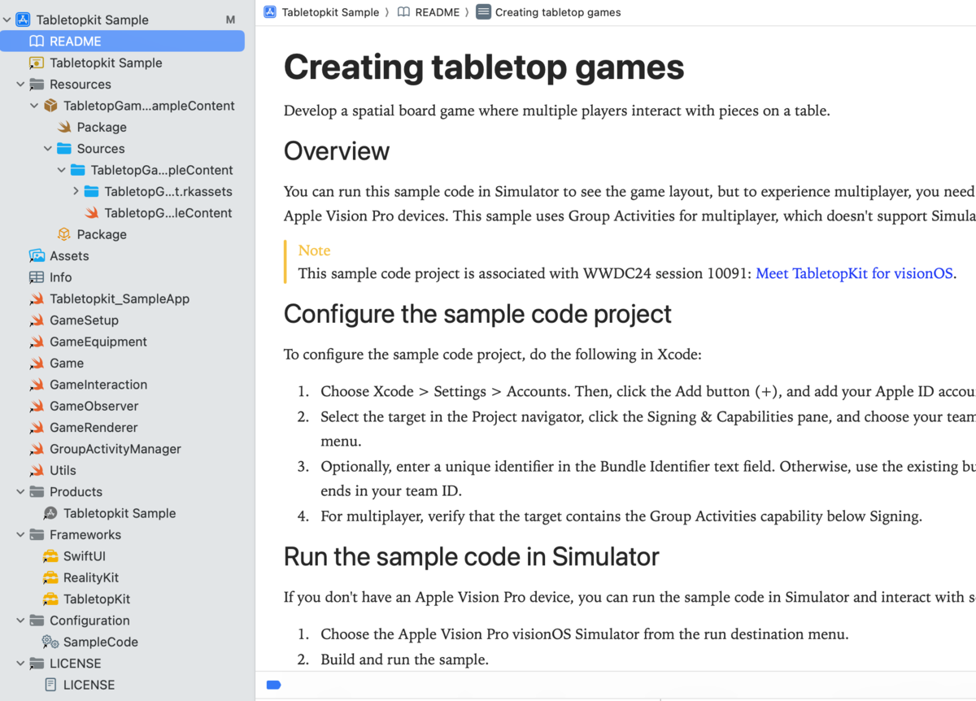Viewport: 976px width, 701px height.
Task: Click the swift icon of GameEquipment
Action: tap(36, 342)
